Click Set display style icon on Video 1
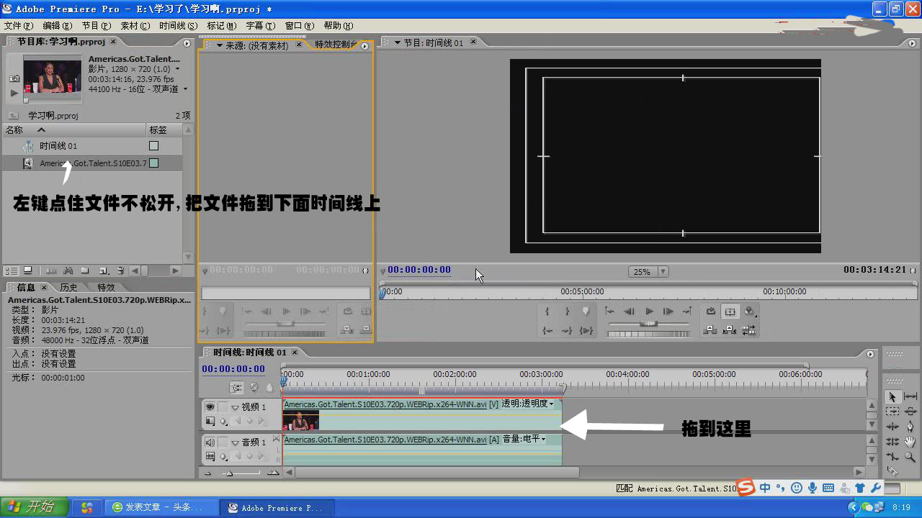 click(210, 421)
